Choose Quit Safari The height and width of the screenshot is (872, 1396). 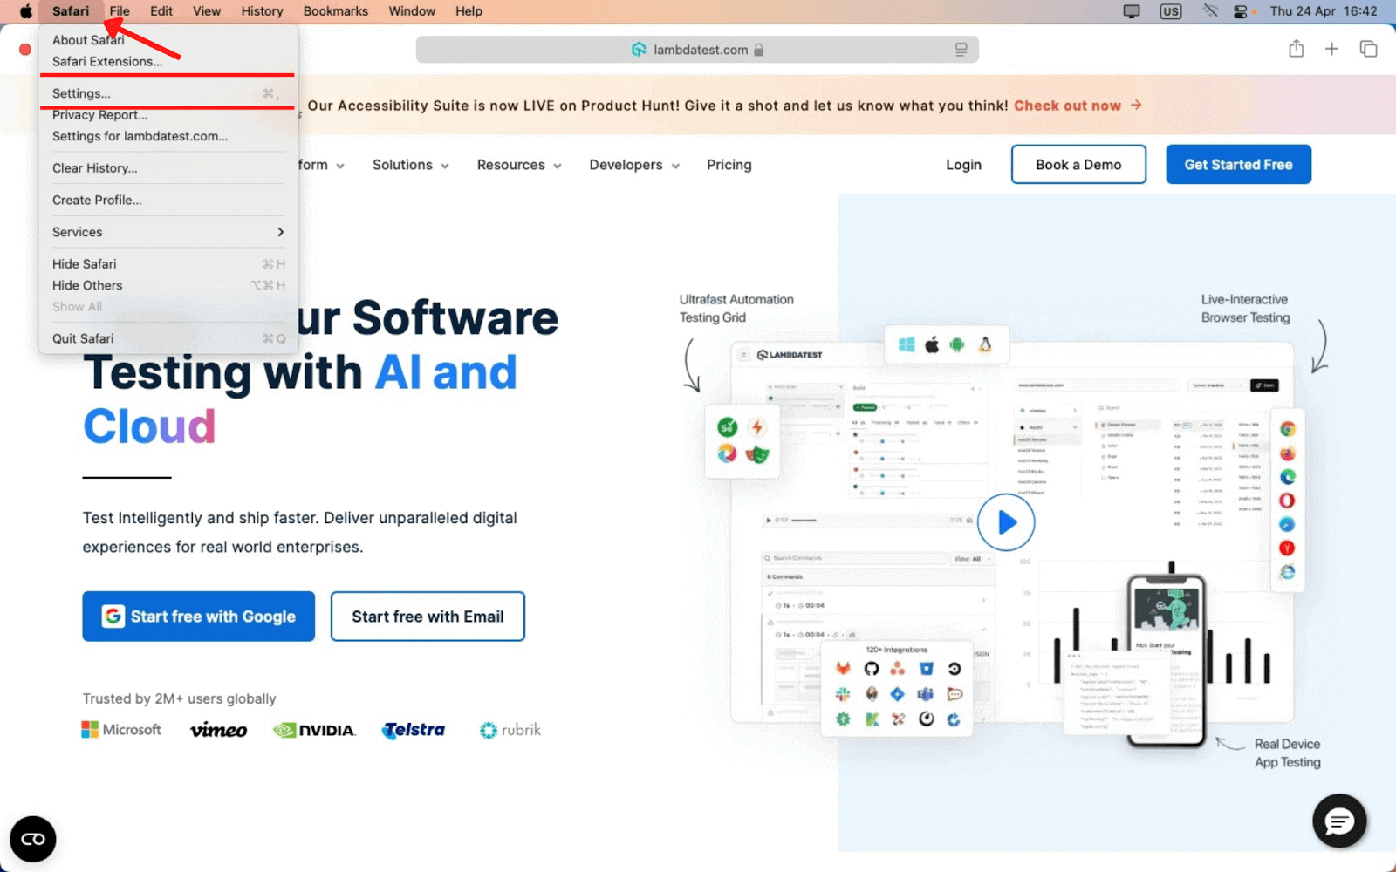(x=168, y=338)
